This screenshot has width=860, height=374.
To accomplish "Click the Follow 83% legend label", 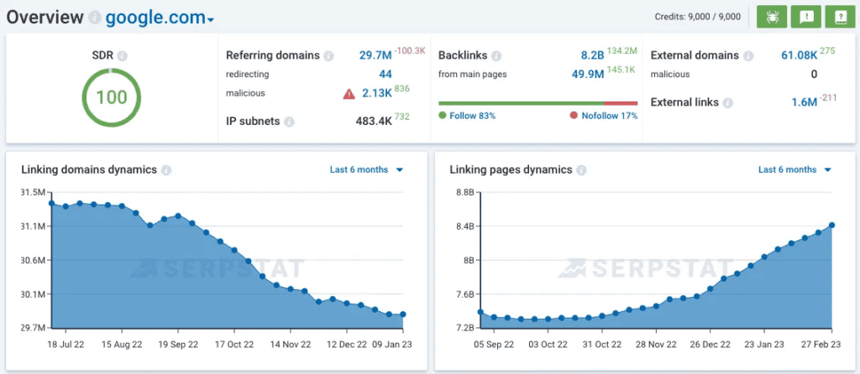I will [467, 116].
